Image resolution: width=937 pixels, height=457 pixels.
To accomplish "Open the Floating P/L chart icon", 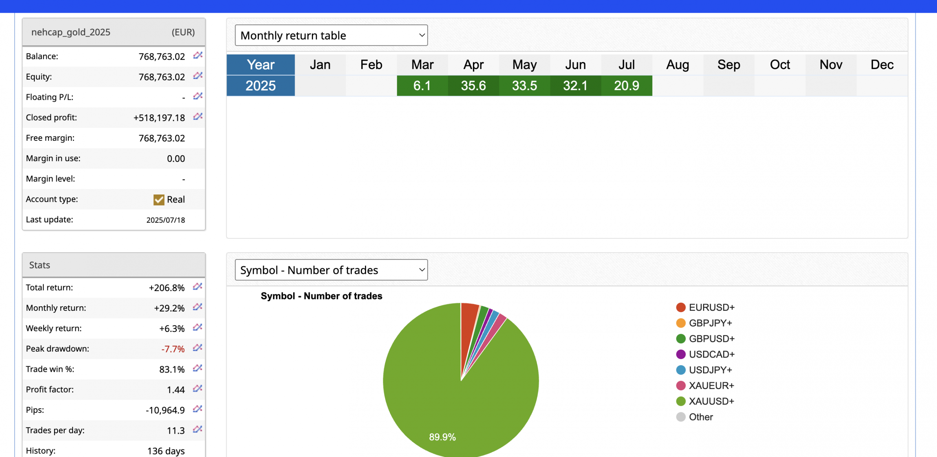I will tap(198, 97).
